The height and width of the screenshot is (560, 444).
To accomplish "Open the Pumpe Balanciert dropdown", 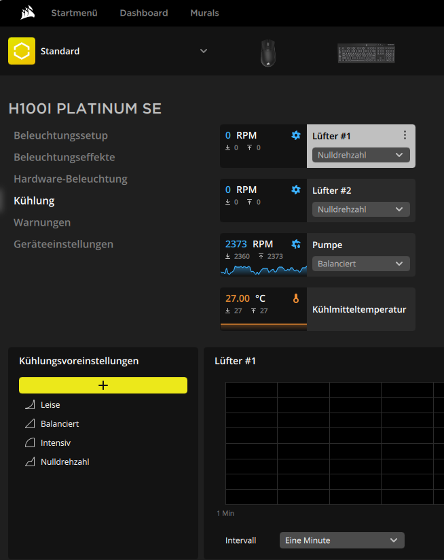I will (361, 264).
